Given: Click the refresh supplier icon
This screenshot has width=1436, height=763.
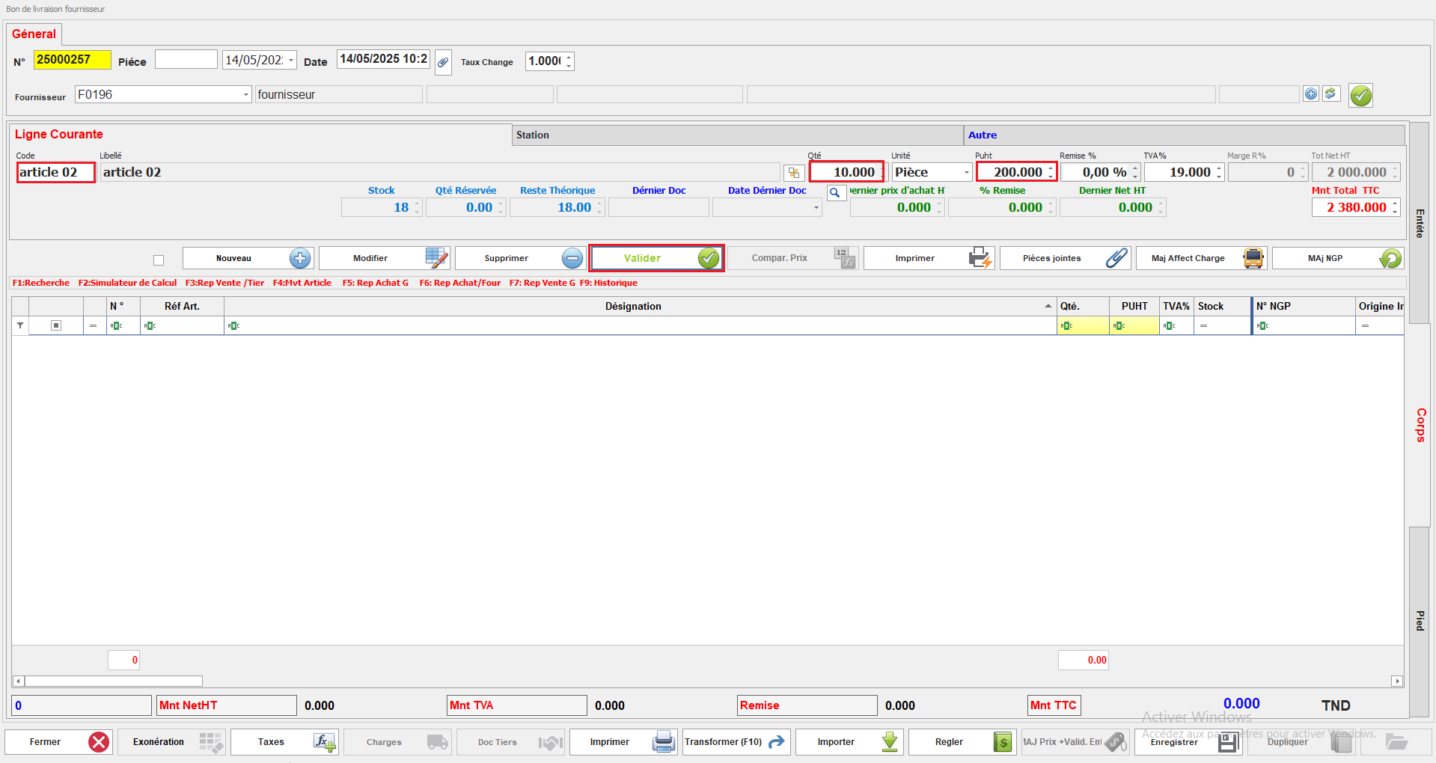Looking at the screenshot, I should 1330,94.
